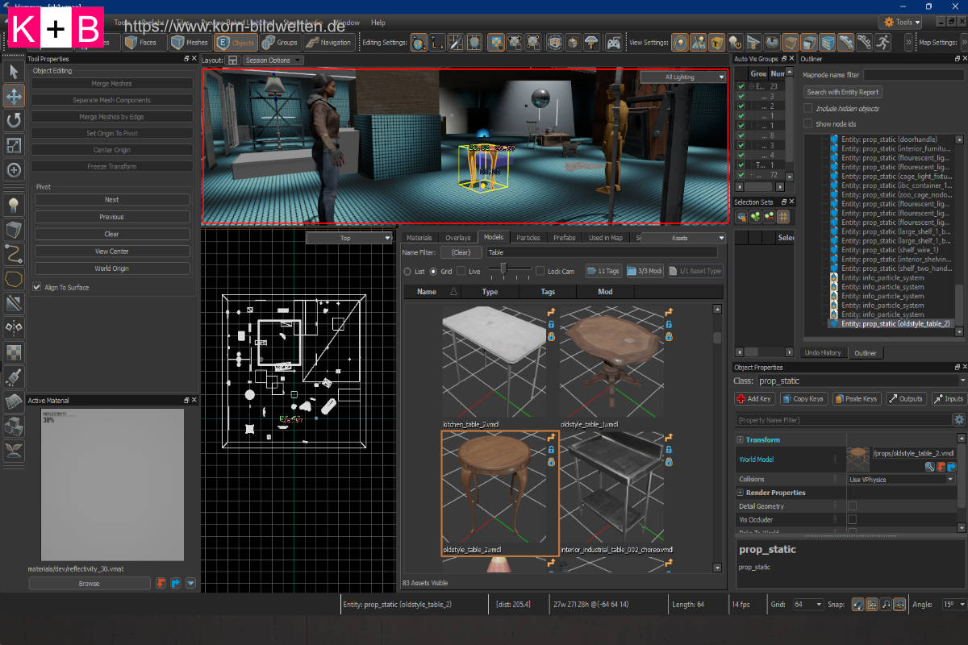Open the Help menu
This screenshot has width=968, height=645.
(378, 23)
